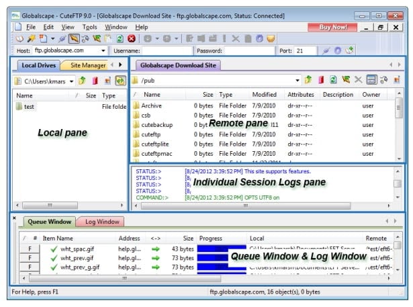Select the Globalscape Download Site tab
413x307 pixels.
coord(178,65)
